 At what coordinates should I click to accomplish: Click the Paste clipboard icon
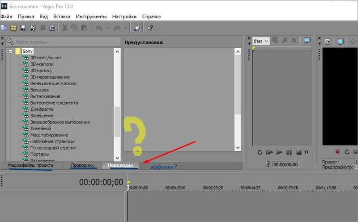coord(84,28)
